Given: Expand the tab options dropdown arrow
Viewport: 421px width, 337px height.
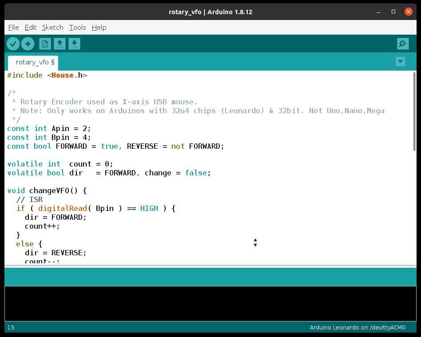Looking at the screenshot, I should pyautogui.click(x=400, y=62).
